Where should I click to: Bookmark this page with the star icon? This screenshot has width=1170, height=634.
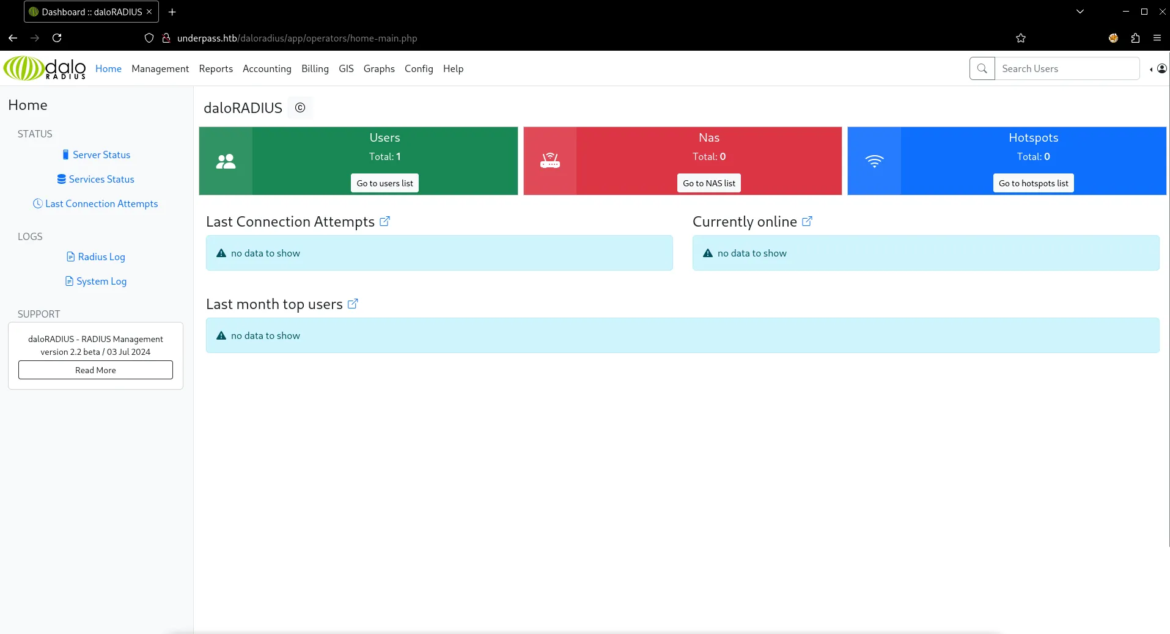point(1021,38)
